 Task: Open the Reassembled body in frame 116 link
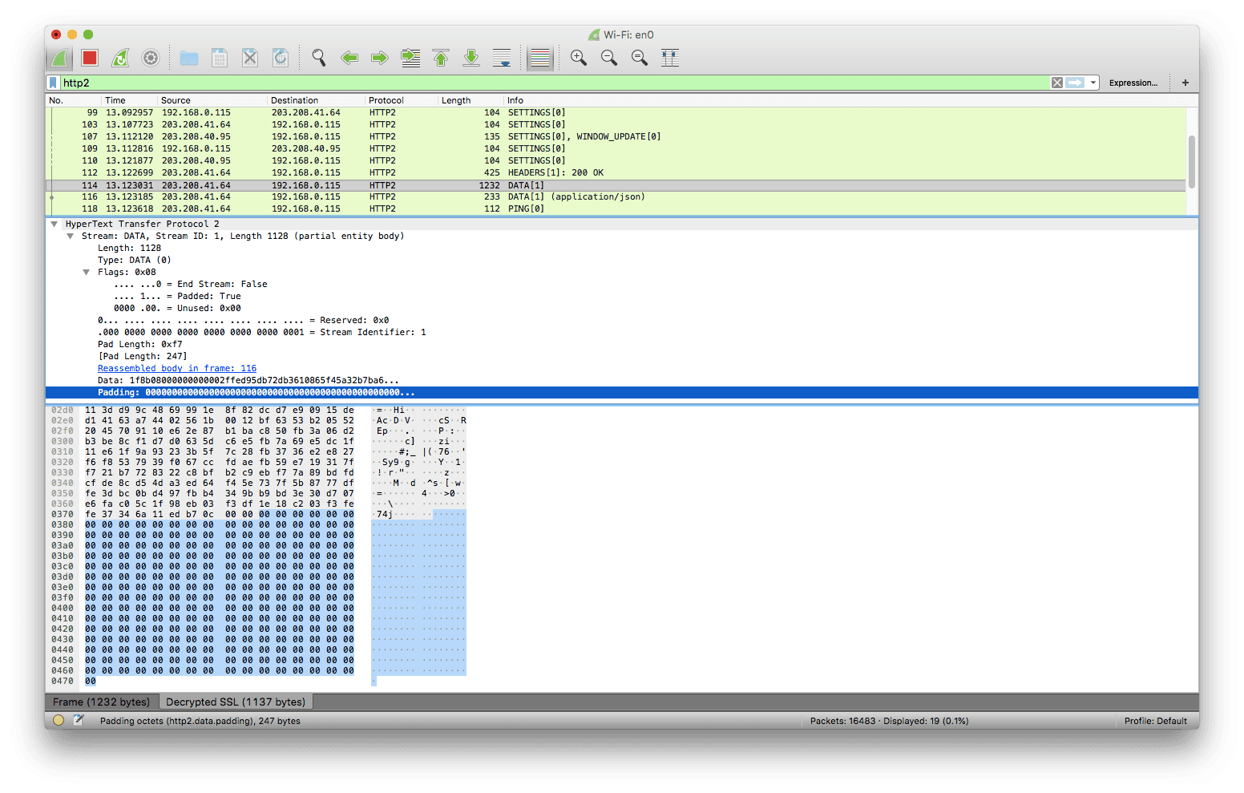[x=177, y=368]
